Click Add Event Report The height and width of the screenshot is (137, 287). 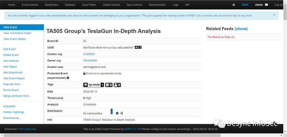click(14, 78)
